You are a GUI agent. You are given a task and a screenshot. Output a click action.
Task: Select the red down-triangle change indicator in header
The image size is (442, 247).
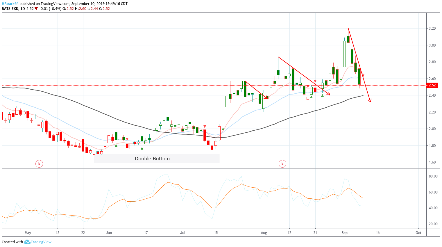click(36, 9)
